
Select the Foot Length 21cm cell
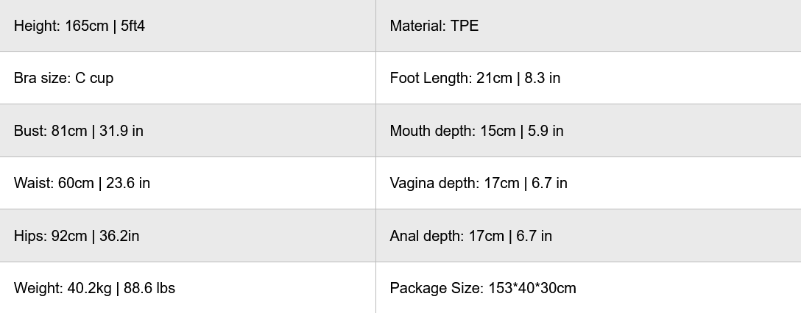587,78
